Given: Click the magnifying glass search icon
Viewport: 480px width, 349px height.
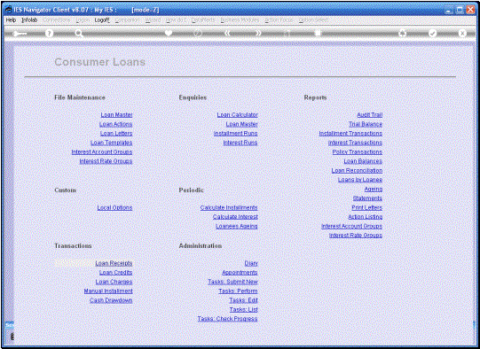Looking at the screenshot, I should [79, 34].
